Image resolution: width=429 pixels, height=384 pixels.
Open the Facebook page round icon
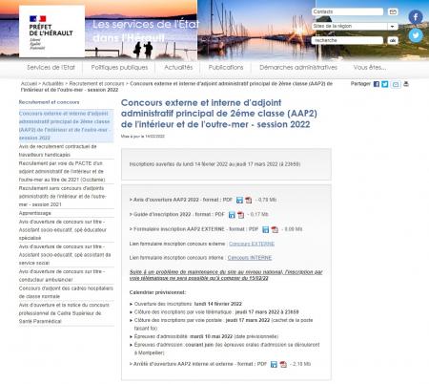416,17
